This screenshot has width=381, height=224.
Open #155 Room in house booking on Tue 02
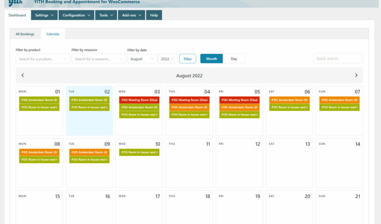pos(89,107)
